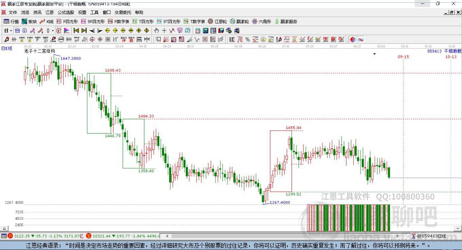Click the Shanghai index red badge icon
The image size is (462, 250).
[10, 236]
